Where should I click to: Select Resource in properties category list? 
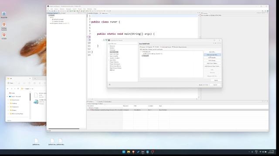tap(112, 46)
